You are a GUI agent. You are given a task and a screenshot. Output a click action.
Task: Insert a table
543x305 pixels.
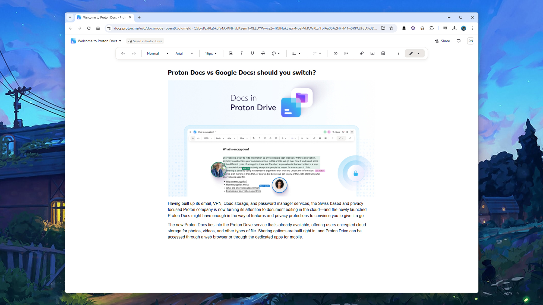[x=383, y=53]
